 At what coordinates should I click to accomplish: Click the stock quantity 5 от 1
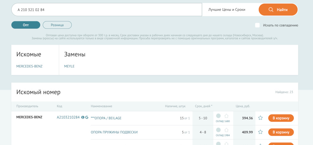(x=186, y=132)
